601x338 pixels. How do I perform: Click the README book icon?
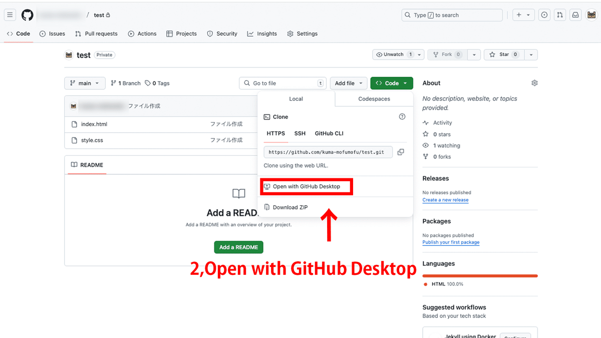pyautogui.click(x=74, y=165)
